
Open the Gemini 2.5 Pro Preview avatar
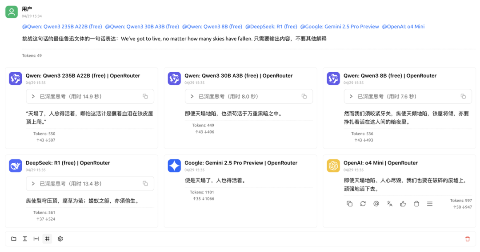174,166
